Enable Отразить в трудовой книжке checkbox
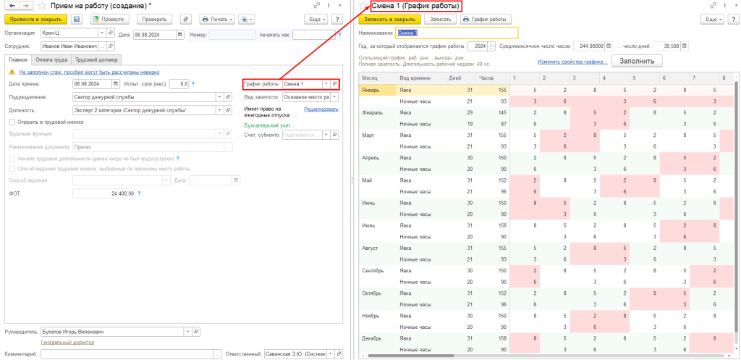Image resolution: width=741 pixels, height=360 pixels. [12, 122]
